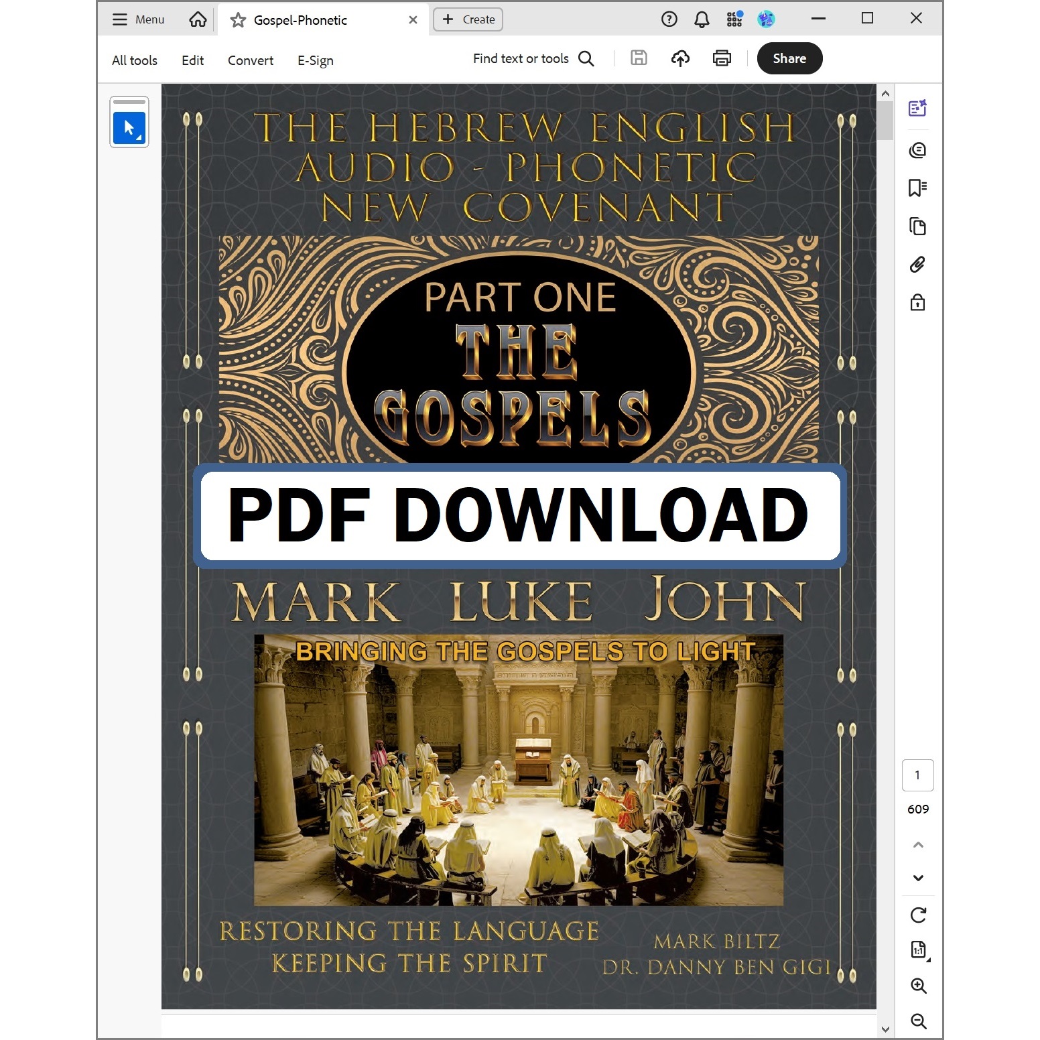This screenshot has height=1040, width=1040.
Task: Go to next page with down chevron
Action: pos(918,878)
